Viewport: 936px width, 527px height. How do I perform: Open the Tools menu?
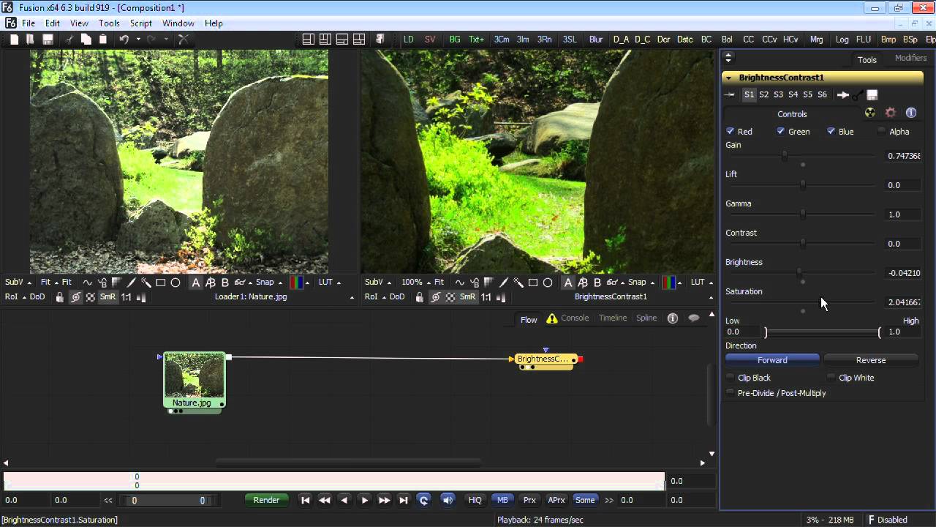[x=109, y=23]
